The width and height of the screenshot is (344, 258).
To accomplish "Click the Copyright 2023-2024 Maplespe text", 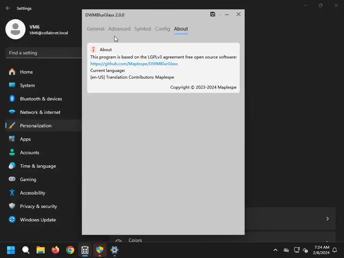I will point(203,87).
